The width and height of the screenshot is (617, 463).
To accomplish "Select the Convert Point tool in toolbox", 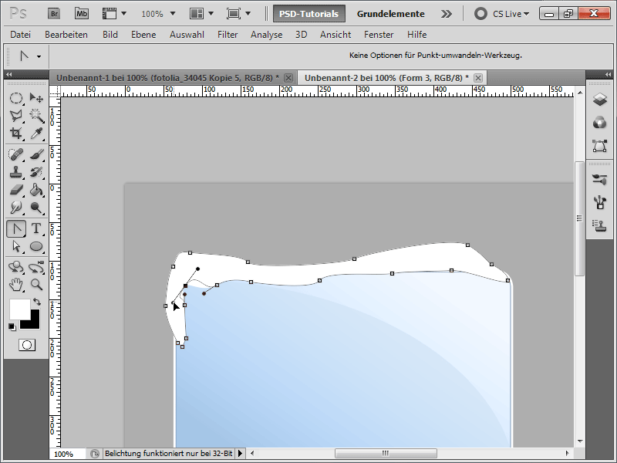I will (16, 228).
